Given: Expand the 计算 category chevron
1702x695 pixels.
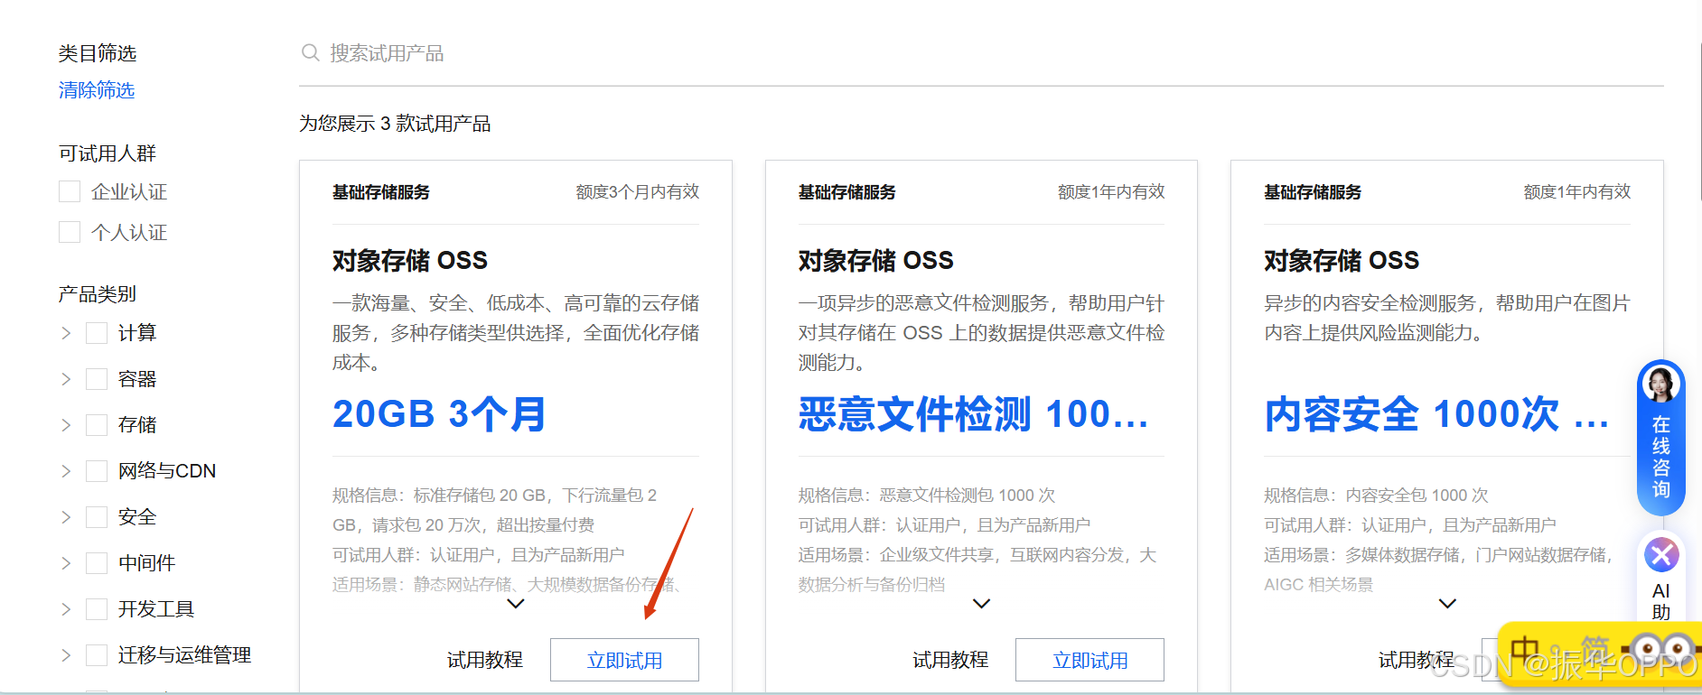Looking at the screenshot, I should click(x=66, y=333).
